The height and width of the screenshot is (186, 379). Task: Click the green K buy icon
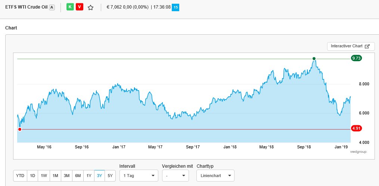click(70, 7)
